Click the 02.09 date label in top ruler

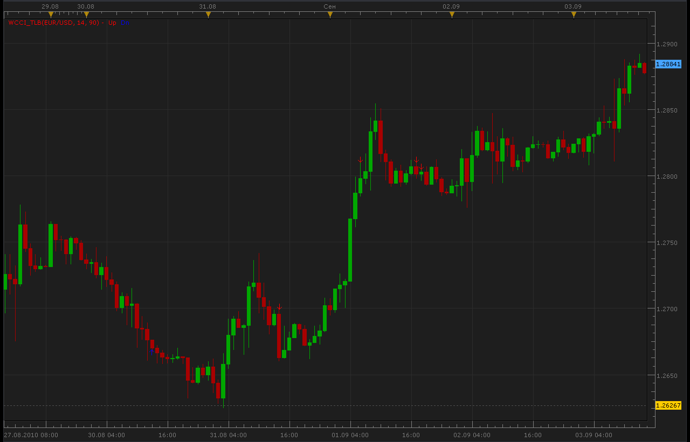[x=451, y=6]
